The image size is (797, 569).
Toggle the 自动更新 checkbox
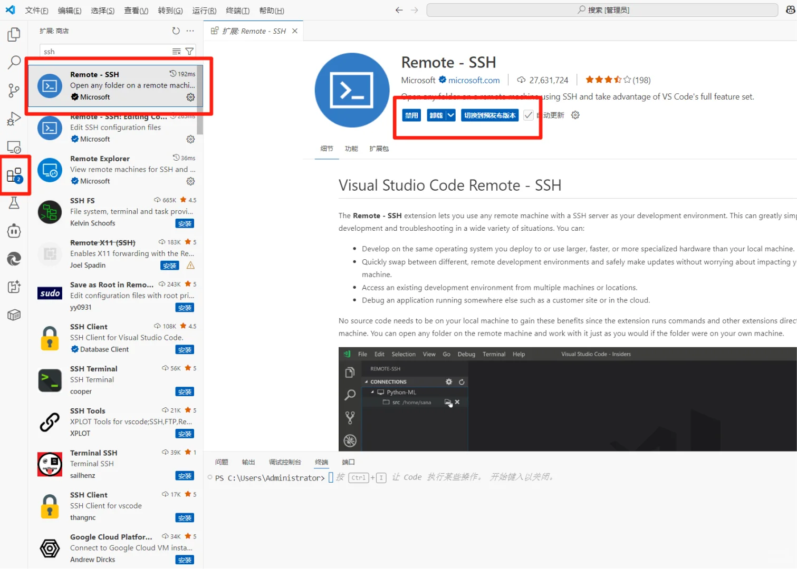coord(528,114)
